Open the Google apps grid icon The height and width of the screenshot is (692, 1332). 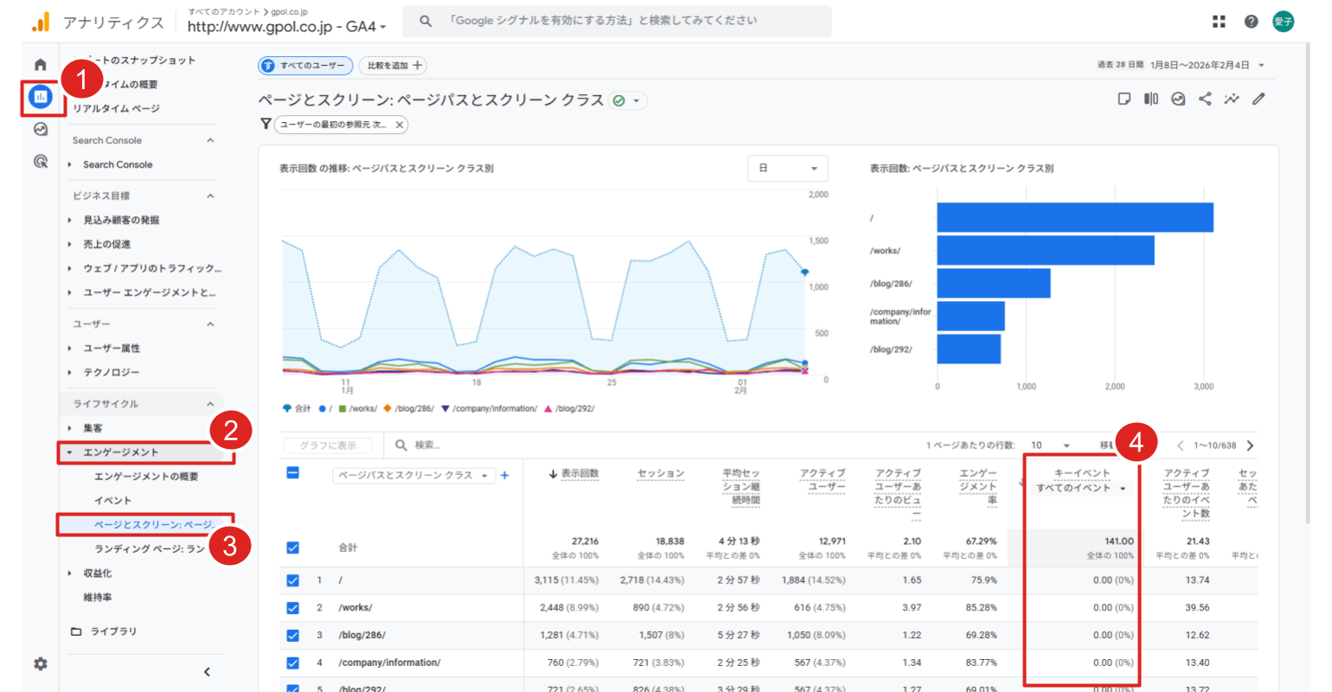click(1219, 22)
